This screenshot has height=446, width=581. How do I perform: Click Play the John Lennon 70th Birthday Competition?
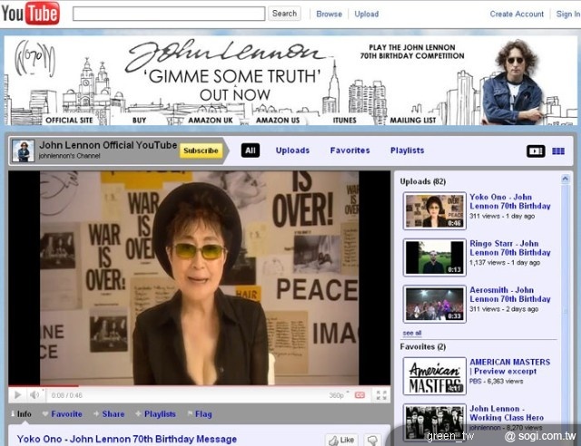click(x=412, y=52)
